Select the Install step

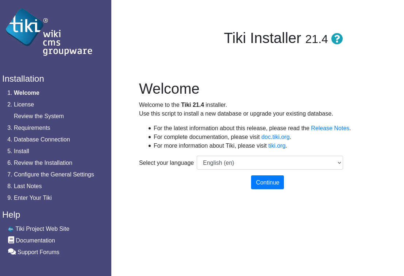pos(22,151)
